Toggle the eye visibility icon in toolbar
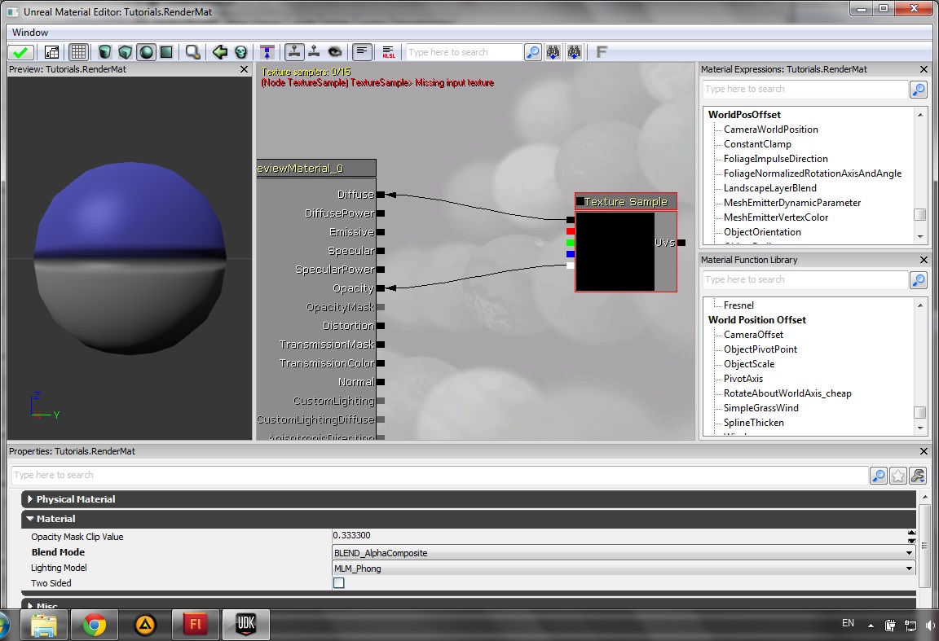 pyautogui.click(x=334, y=52)
